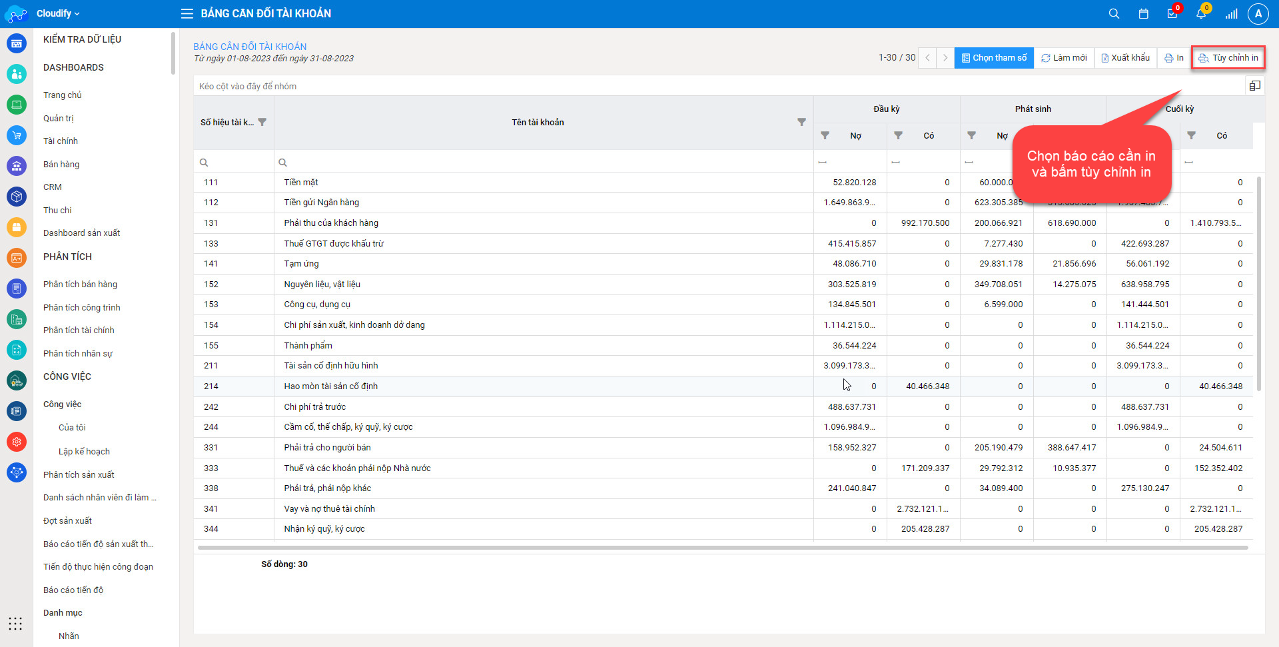Filter the Tên tài khoản column
This screenshot has width=1279, height=647.
pos(801,122)
